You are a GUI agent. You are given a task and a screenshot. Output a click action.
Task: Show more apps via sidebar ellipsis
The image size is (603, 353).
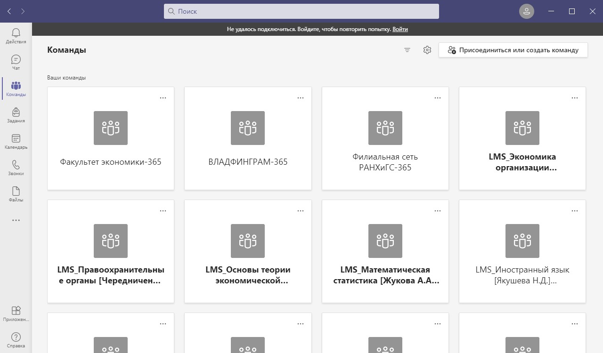pyautogui.click(x=16, y=220)
